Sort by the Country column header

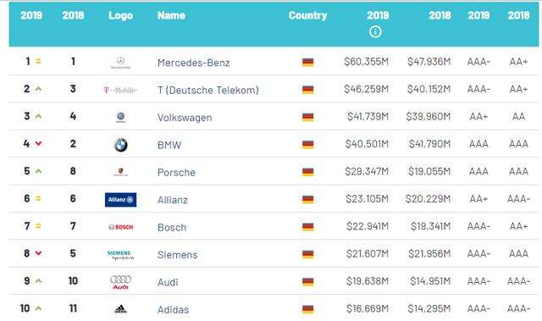[307, 15]
